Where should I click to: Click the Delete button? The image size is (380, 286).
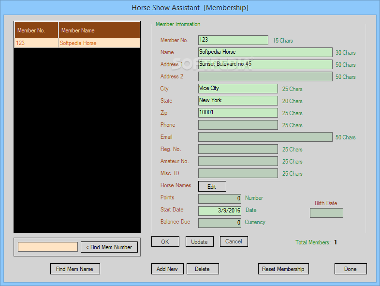pyautogui.click(x=203, y=269)
